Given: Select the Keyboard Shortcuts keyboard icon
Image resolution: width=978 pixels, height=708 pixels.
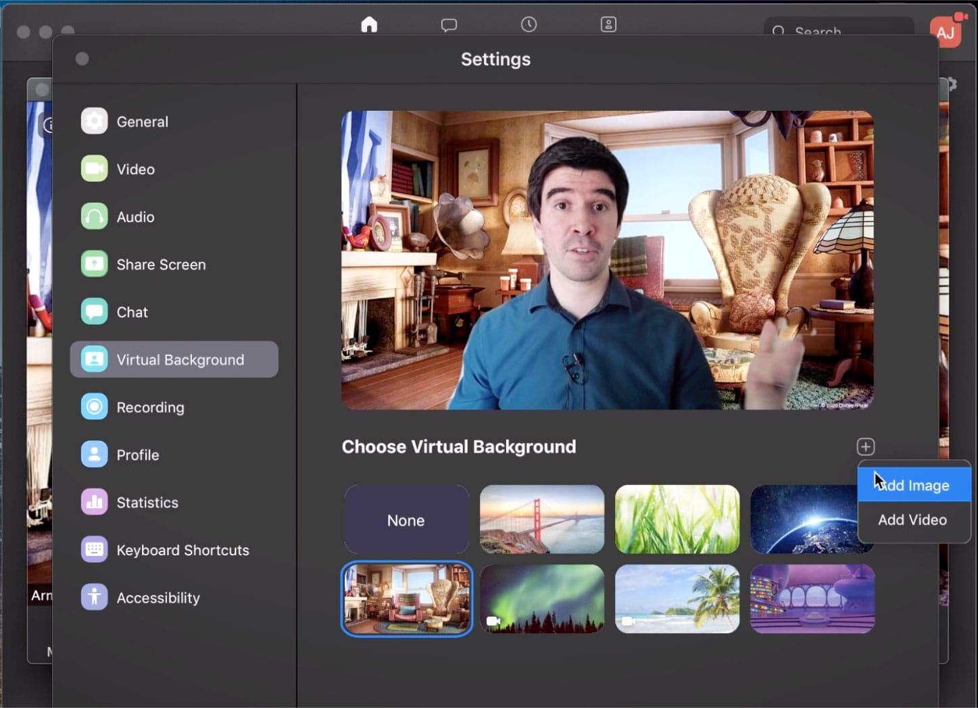Looking at the screenshot, I should coord(94,550).
